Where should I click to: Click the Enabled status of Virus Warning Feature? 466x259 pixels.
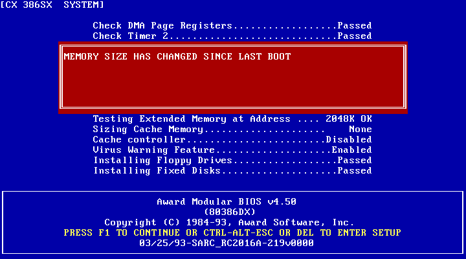point(351,150)
